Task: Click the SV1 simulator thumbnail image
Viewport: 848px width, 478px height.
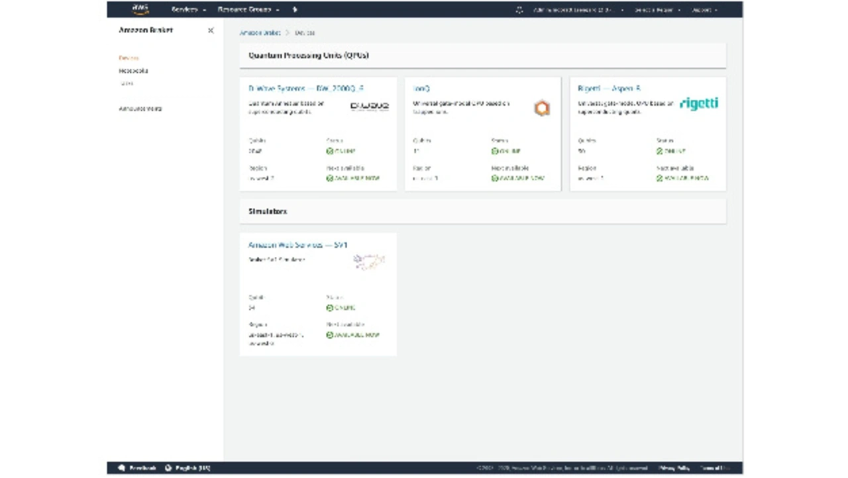Action: [x=369, y=262]
